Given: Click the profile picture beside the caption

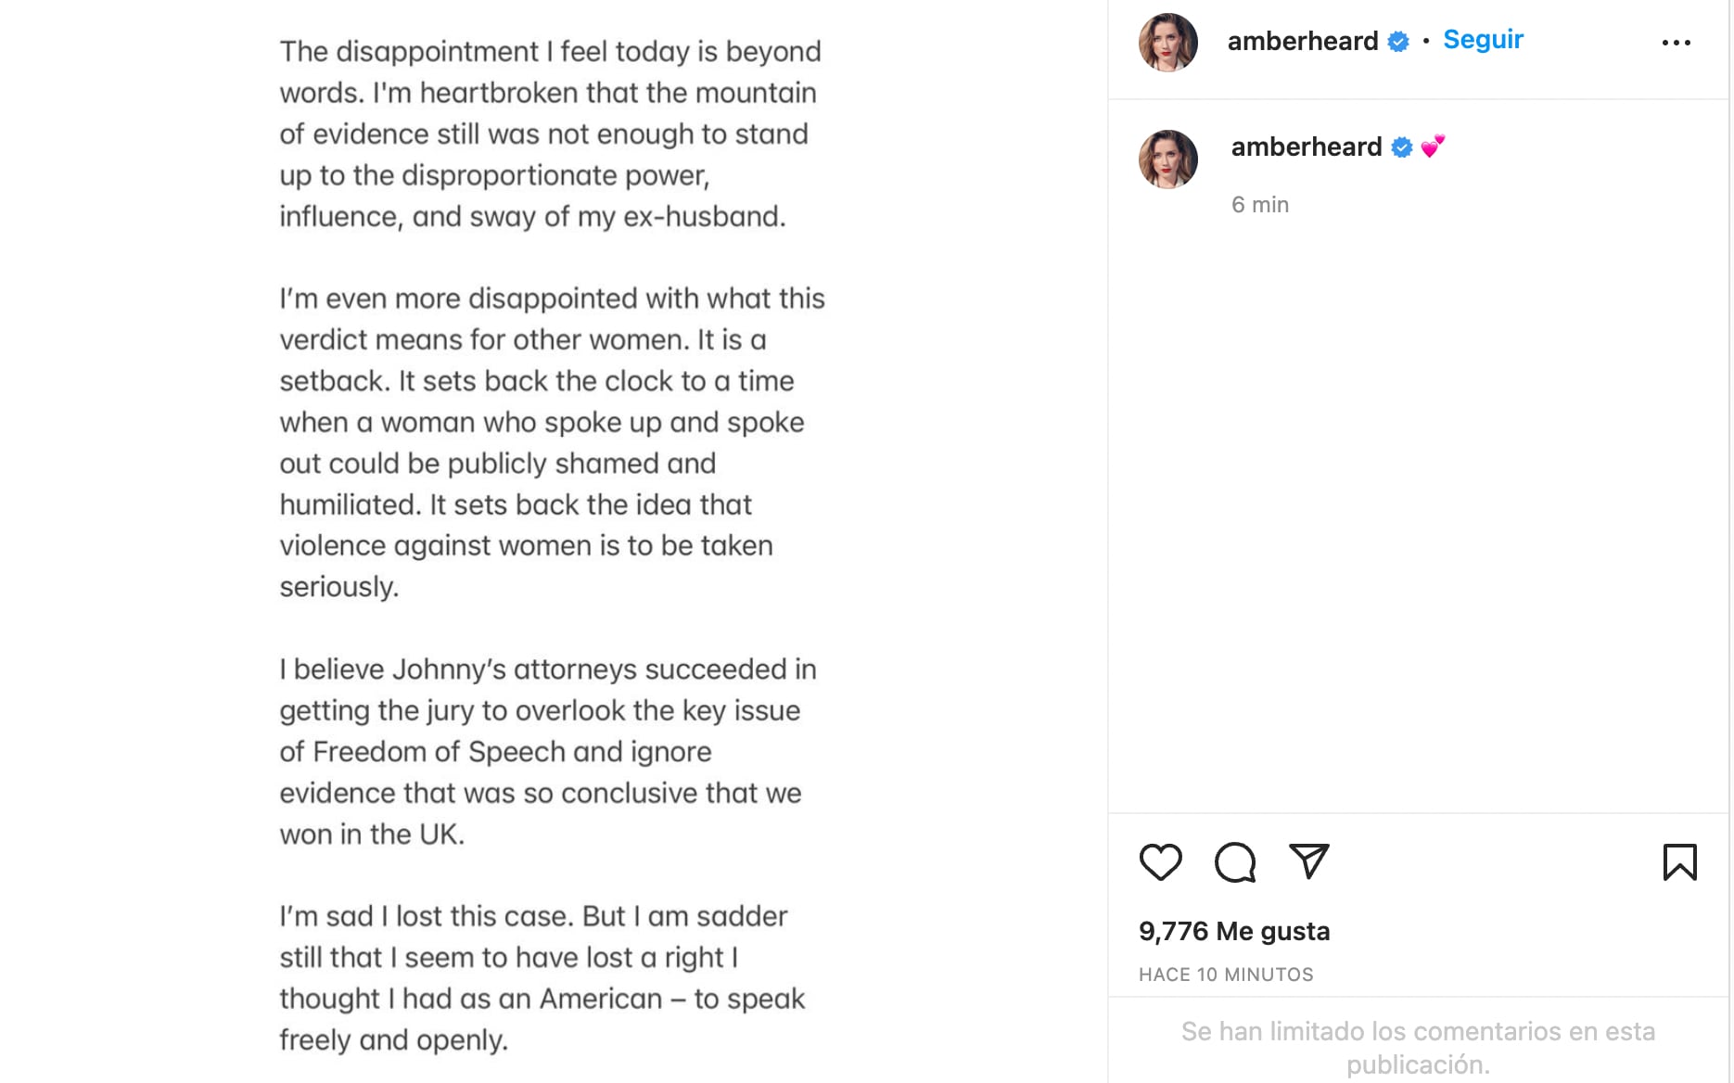Looking at the screenshot, I should [1168, 159].
